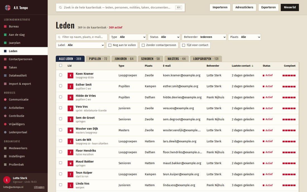Image resolution: width=307 pixels, height=192 pixels.
Task: Open the Label filter dropdown
Action: tap(80, 45)
